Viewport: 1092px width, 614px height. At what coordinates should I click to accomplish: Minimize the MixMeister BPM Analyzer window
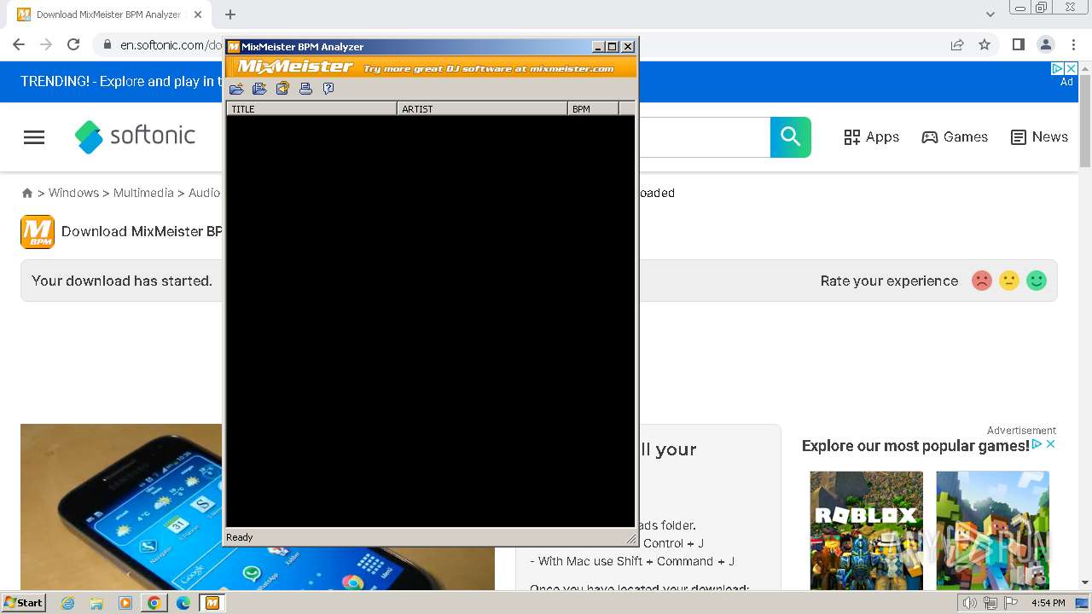click(x=598, y=47)
